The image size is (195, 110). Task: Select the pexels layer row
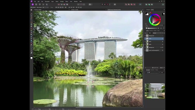(154, 50)
